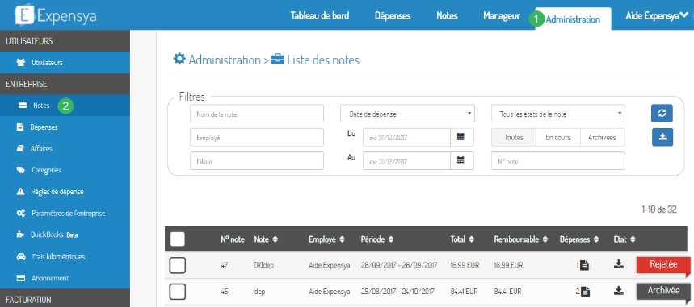Tick checkbox for note 47
694x307 pixels.
coord(178,265)
